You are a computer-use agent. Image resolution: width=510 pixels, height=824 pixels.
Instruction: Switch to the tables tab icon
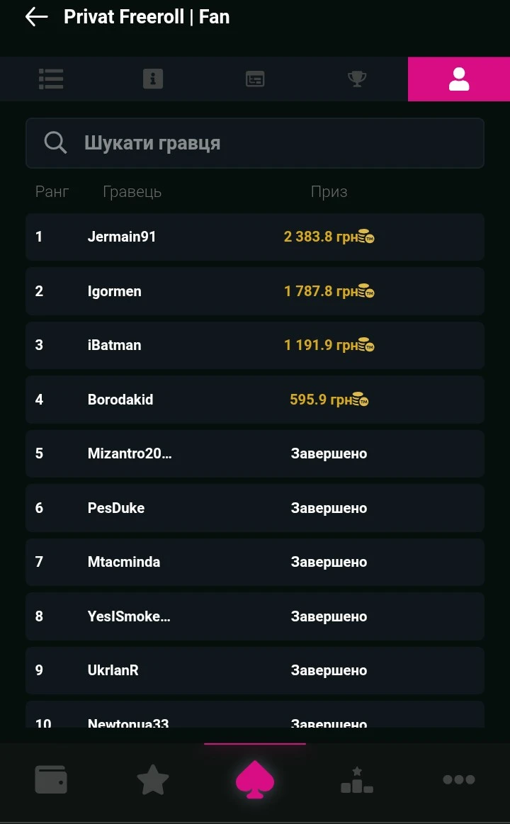(x=255, y=79)
